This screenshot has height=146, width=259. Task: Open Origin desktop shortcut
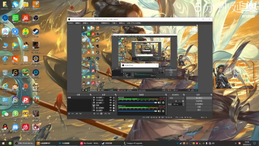click(x=26, y=87)
